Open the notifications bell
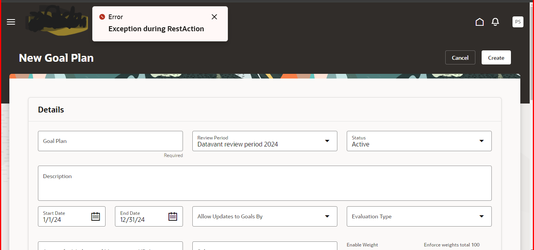This screenshot has height=250, width=534. pyautogui.click(x=495, y=22)
